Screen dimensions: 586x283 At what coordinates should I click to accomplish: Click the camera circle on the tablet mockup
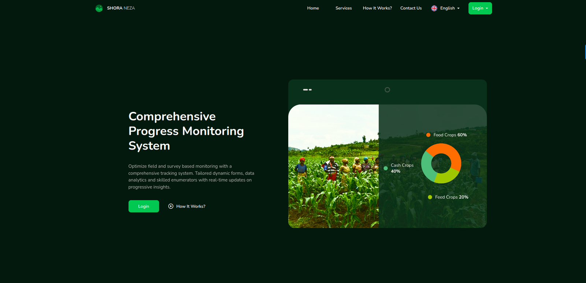click(x=387, y=90)
